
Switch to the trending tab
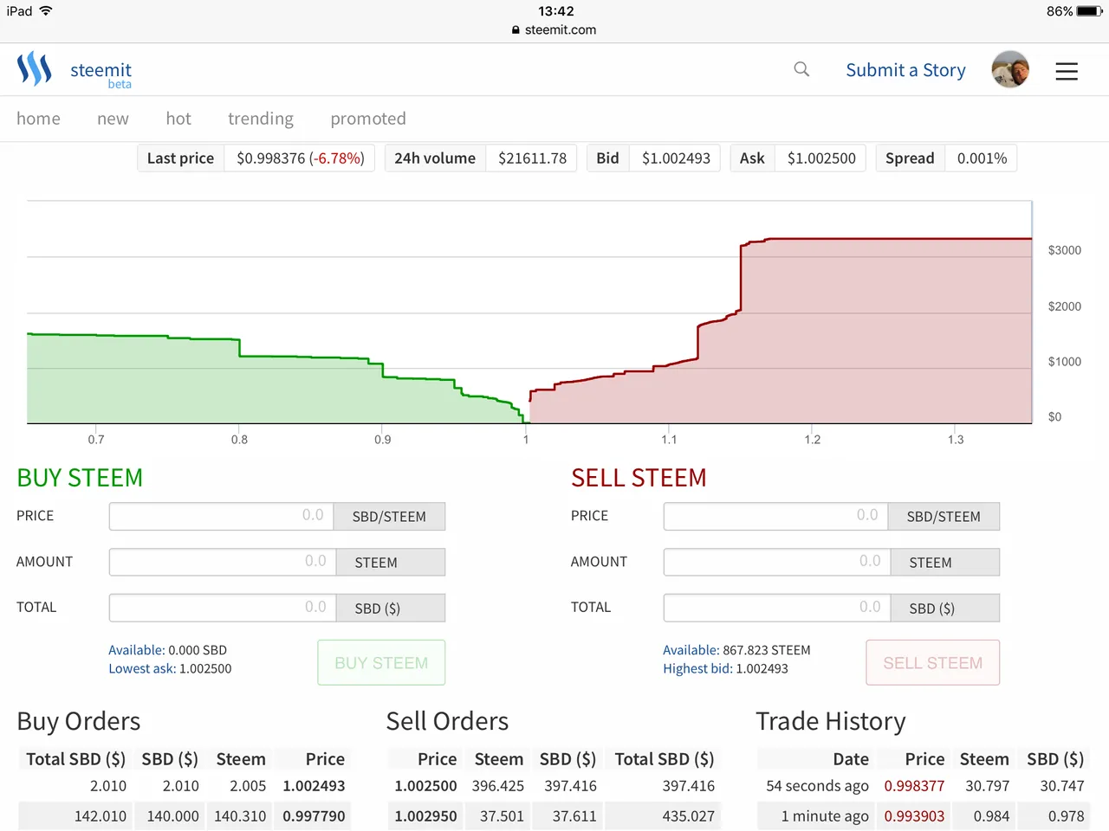[261, 119]
